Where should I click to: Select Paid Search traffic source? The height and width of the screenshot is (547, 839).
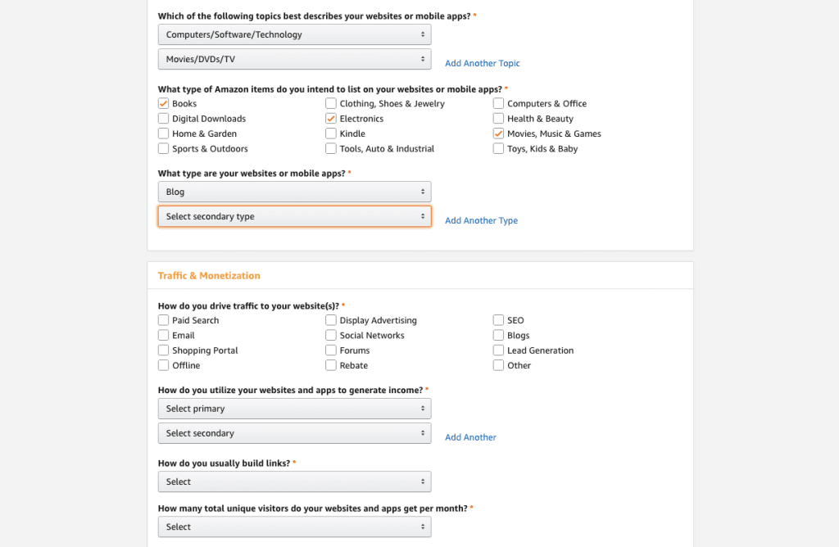[164, 320]
